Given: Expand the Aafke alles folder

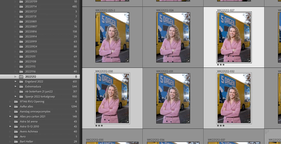Looking at the screenshot, I should 10,106.
